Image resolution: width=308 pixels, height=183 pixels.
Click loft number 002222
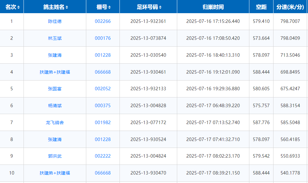103,156
